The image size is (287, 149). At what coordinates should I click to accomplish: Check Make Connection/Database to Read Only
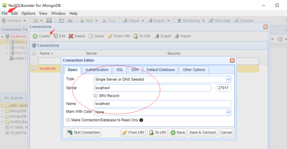tap(68, 120)
